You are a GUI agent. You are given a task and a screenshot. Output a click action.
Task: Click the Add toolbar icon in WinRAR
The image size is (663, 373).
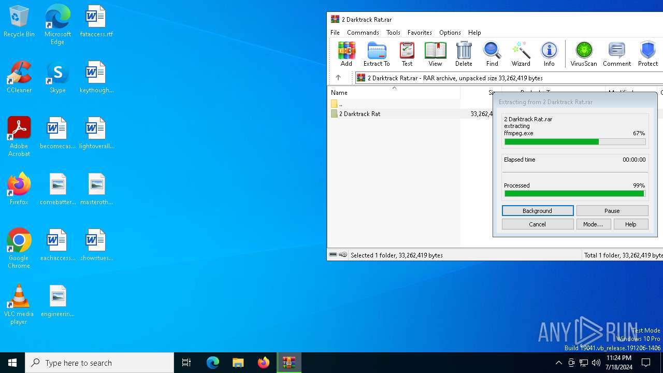(346, 54)
